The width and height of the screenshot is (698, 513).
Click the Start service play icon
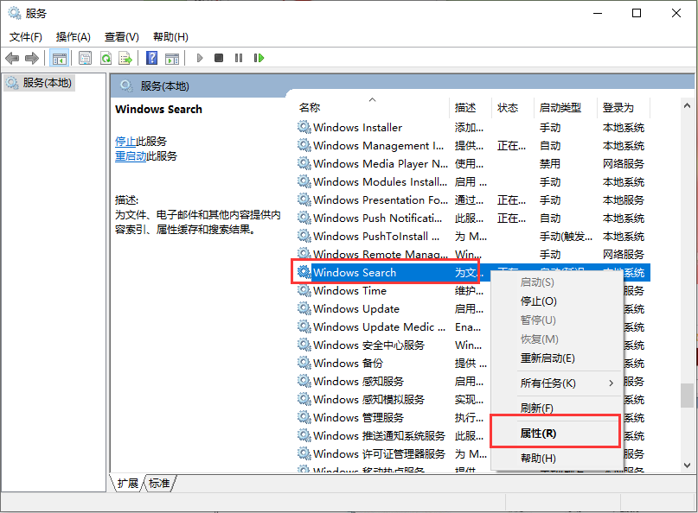point(200,58)
